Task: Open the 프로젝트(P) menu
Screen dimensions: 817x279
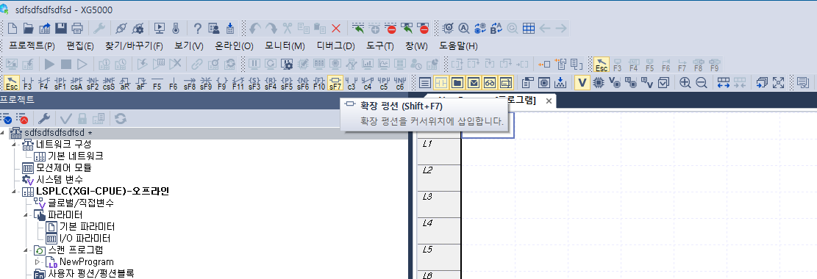Action: pos(32,46)
